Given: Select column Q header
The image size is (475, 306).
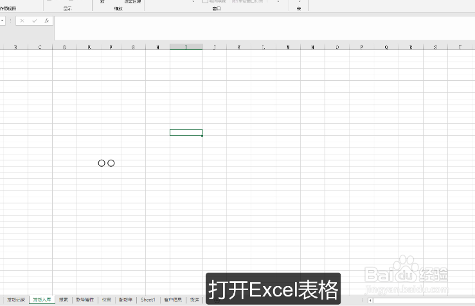Looking at the screenshot, I should [x=386, y=47].
